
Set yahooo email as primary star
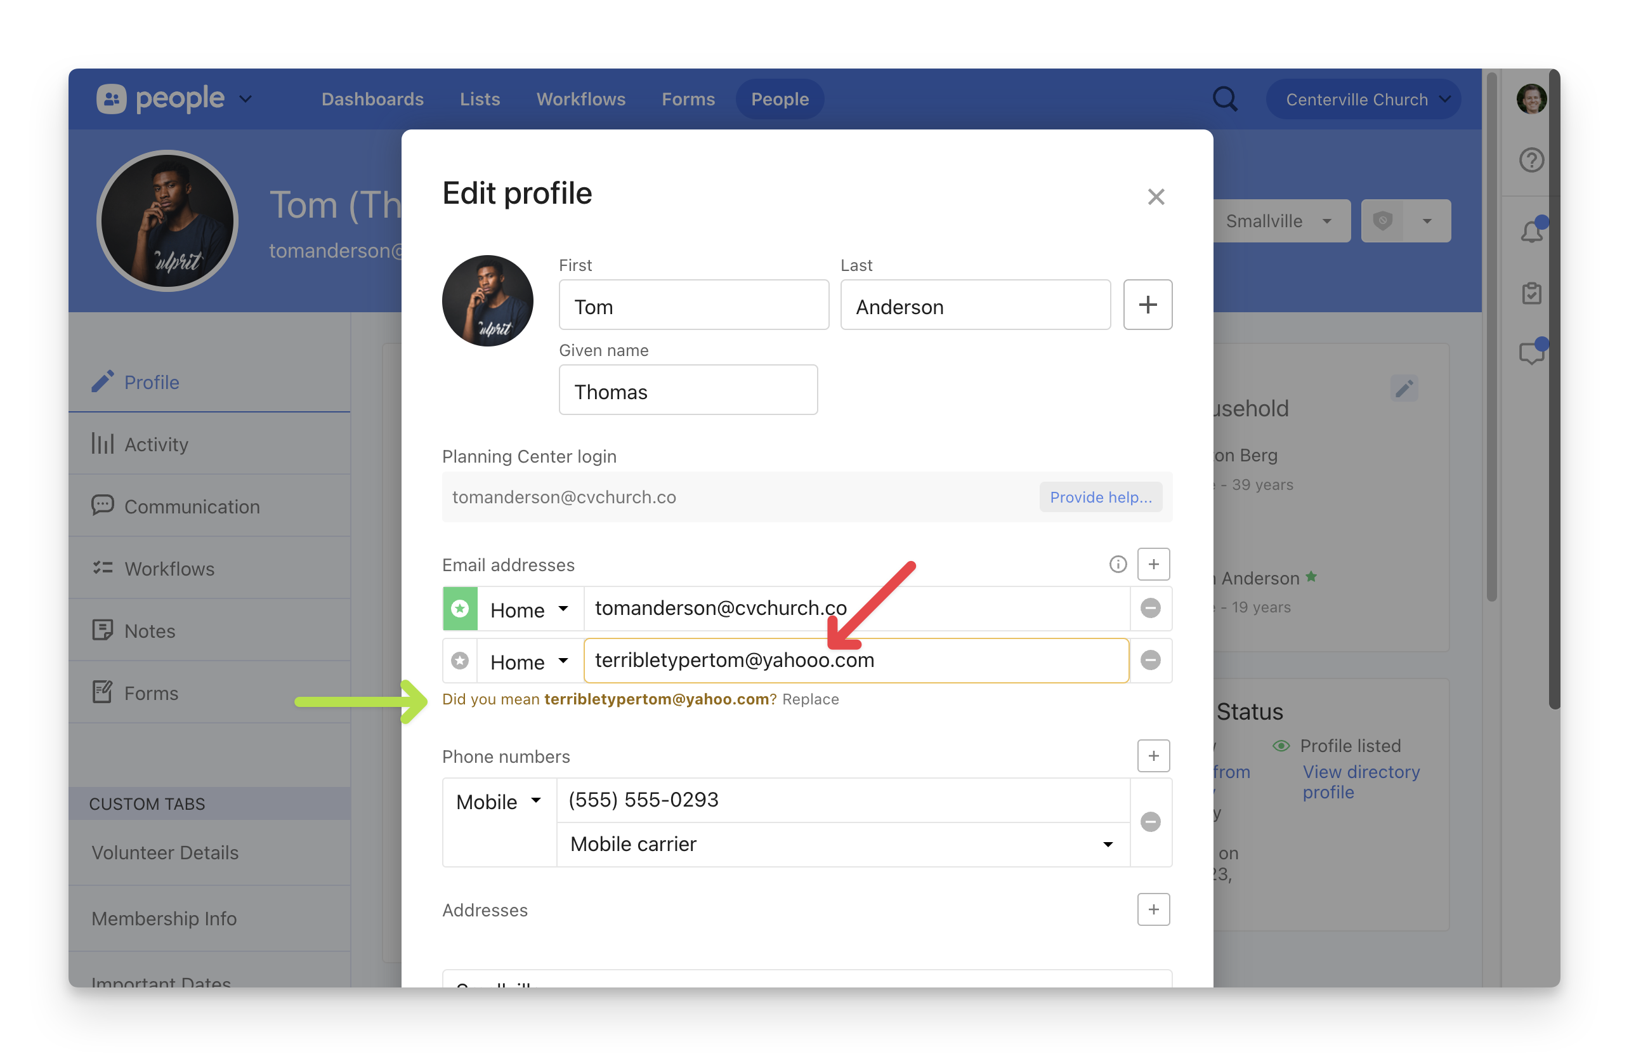(460, 661)
